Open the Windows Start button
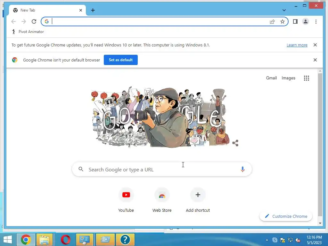The height and width of the screenshot is (246, 328). point(8,240)
